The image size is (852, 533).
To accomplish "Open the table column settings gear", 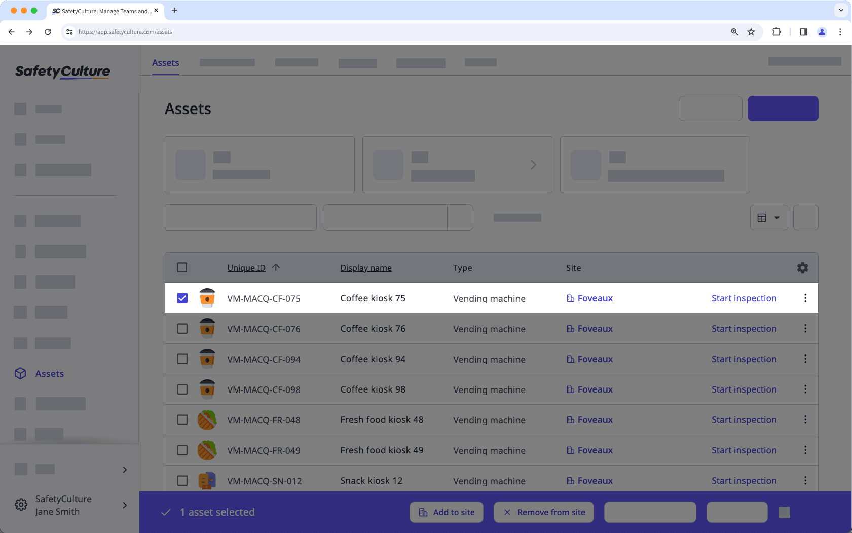I will (x=802, y=268).
